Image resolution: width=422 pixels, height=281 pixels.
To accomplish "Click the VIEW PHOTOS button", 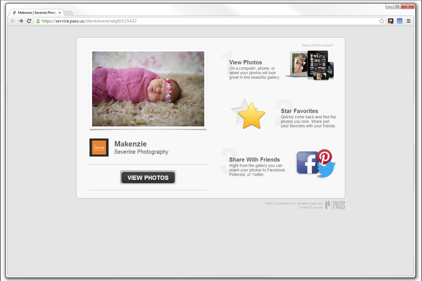I will click(x=148, y=177).
